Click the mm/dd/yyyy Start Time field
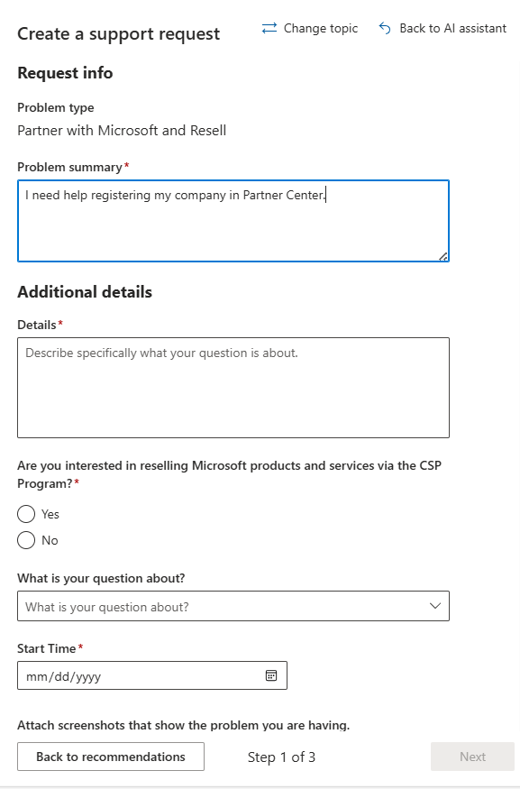520x789 pixels. pos(152,675)
